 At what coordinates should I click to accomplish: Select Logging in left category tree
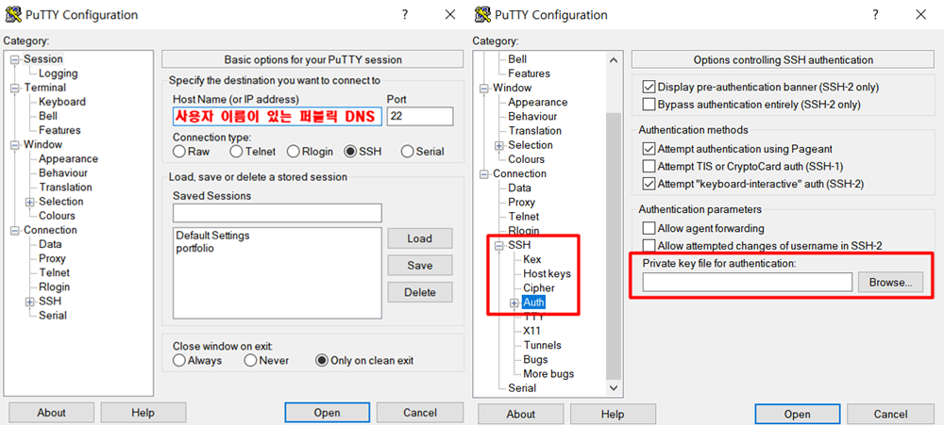pyautogui.click(x=59, y=74)
